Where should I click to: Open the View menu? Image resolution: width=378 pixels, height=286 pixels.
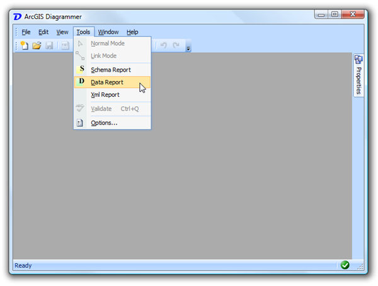[62, 32]
